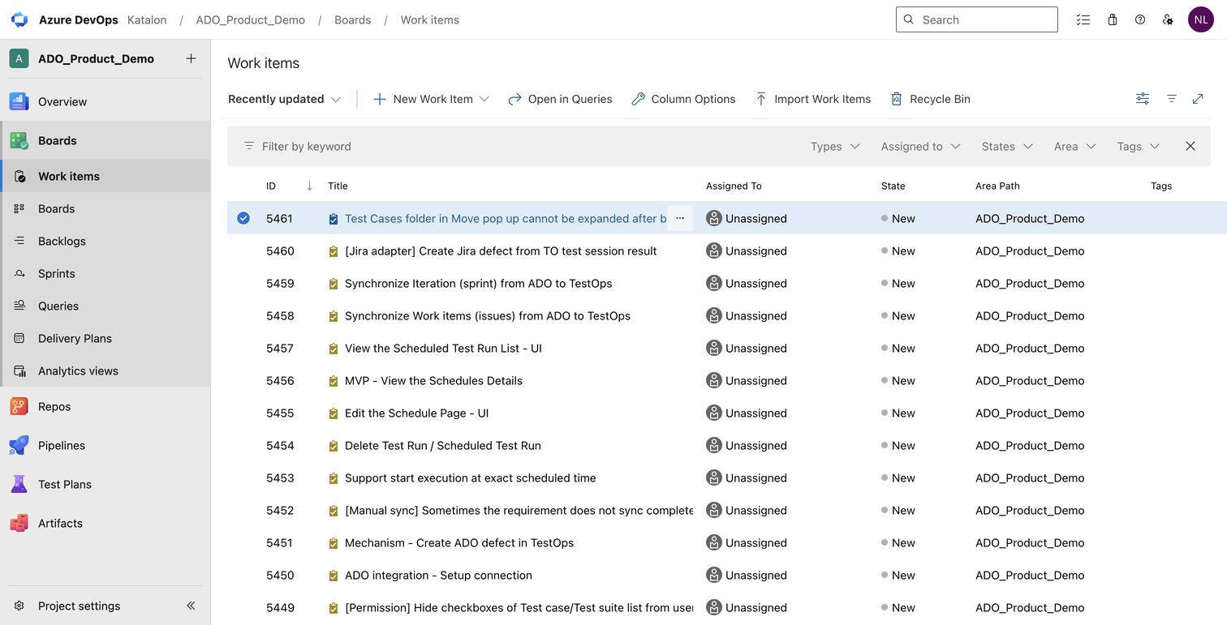
Task: Click the Artifacts sidebar icon
Action: pyautogui.click(x=19, y=523)
